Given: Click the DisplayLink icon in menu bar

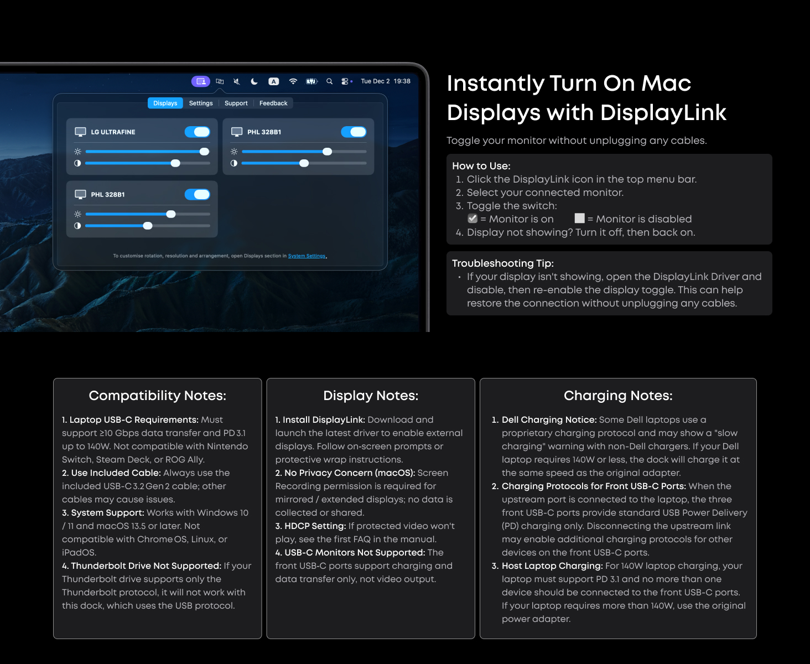Looking at the screenshot, I should tap(201, 81).
